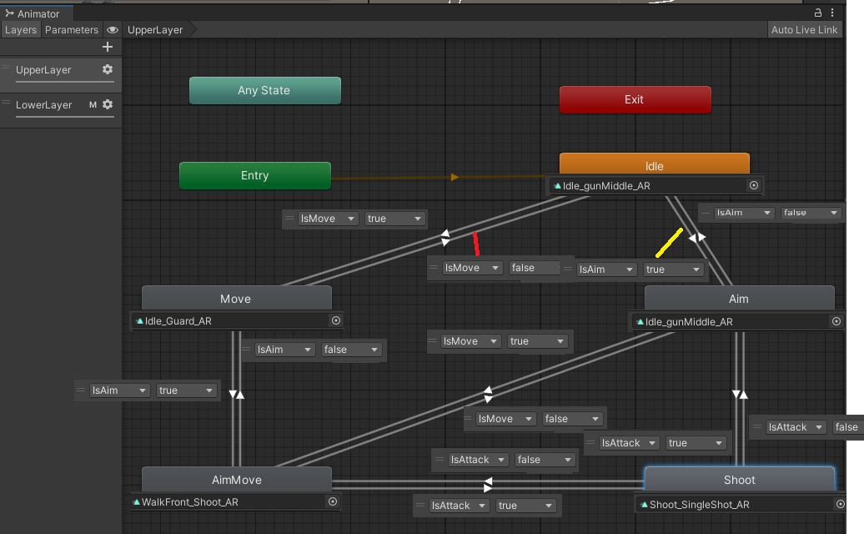
Task: Switch to the Layers tab
Action: (21, 30)
